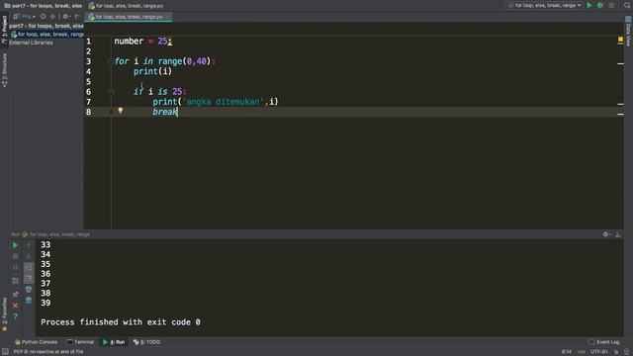Open the Favorites side tab

coord(4,314)
